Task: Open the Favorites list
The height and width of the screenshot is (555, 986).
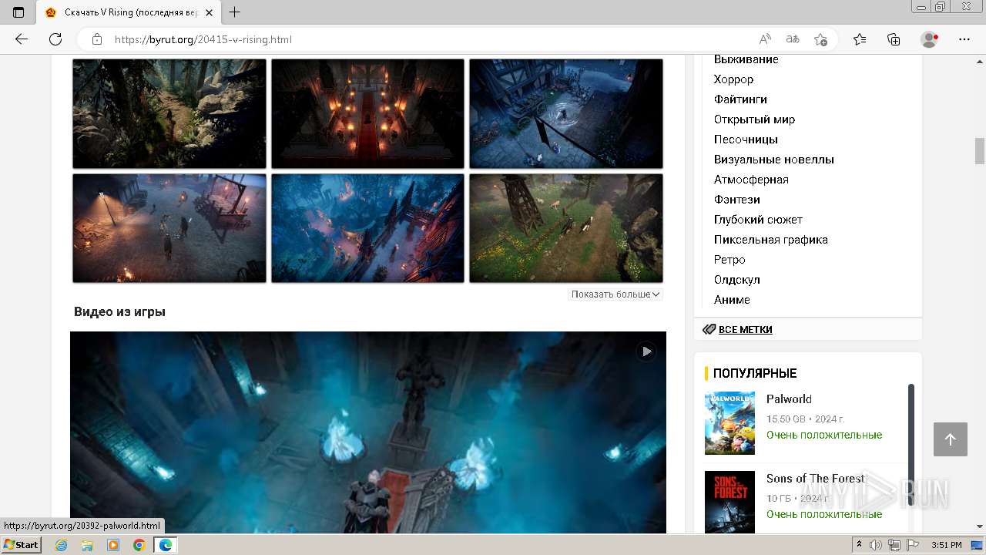Action: click(860, 39)
